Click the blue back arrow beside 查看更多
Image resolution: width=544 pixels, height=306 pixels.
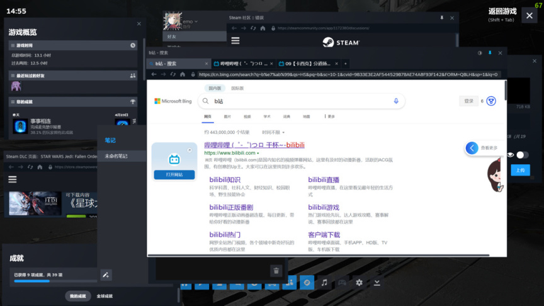coord(472,148)
